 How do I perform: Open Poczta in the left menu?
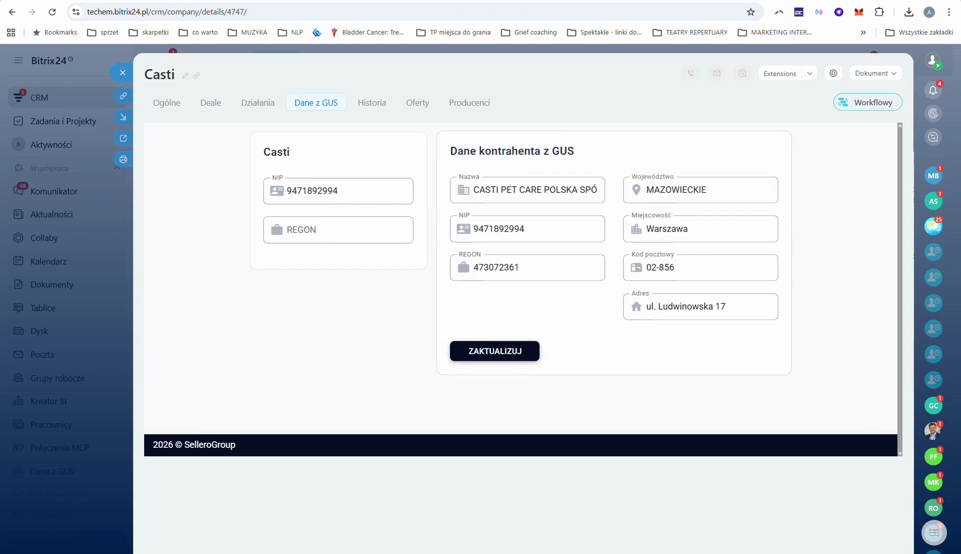pyautogui.click(x=42, y=354)
